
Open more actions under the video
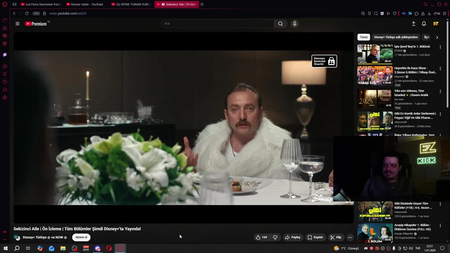[x=350, y=237]
